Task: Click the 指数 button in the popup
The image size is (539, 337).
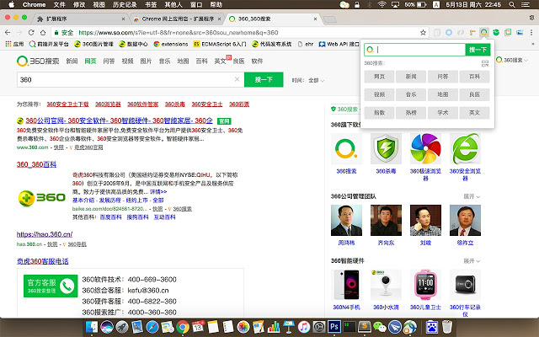Action: [379, 112]
